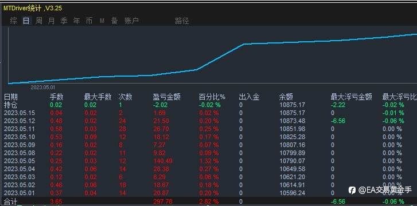Screen dimensions: 417x206
Task: Select the 2023.05.09 date row
Action: coord(20,145)
